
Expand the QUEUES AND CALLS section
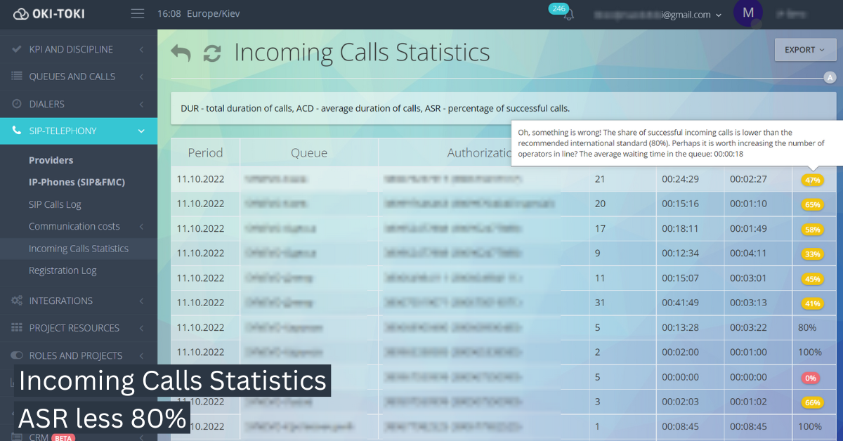142,77
